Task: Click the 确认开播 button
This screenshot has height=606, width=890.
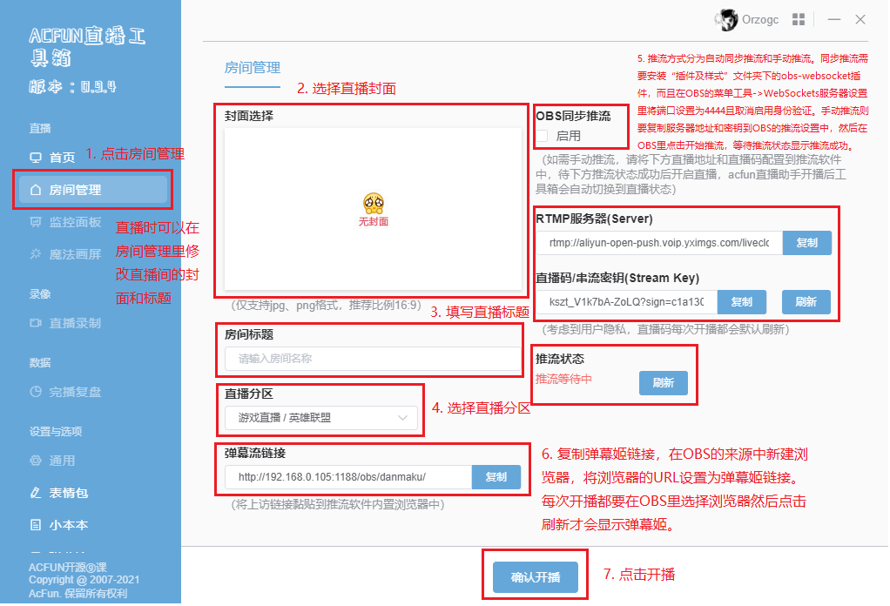Action: tap(536, 577)
